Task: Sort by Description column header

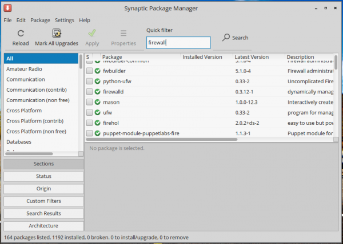Action: pyautogui.click(x=309, y=57)
